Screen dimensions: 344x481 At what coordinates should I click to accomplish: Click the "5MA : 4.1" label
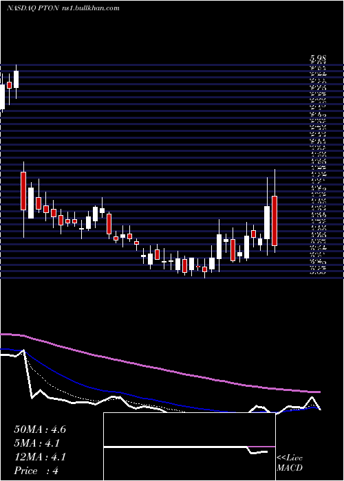pos(37,443)
